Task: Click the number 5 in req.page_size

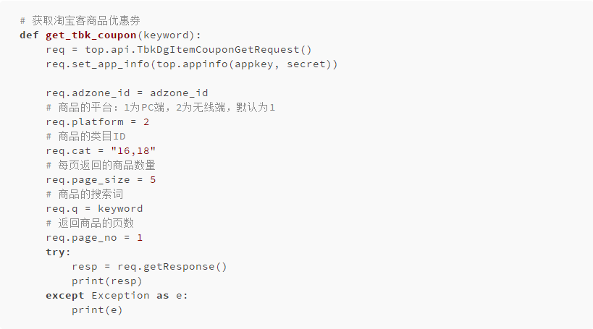Action: pyautogui.click(x=153, y=180)
